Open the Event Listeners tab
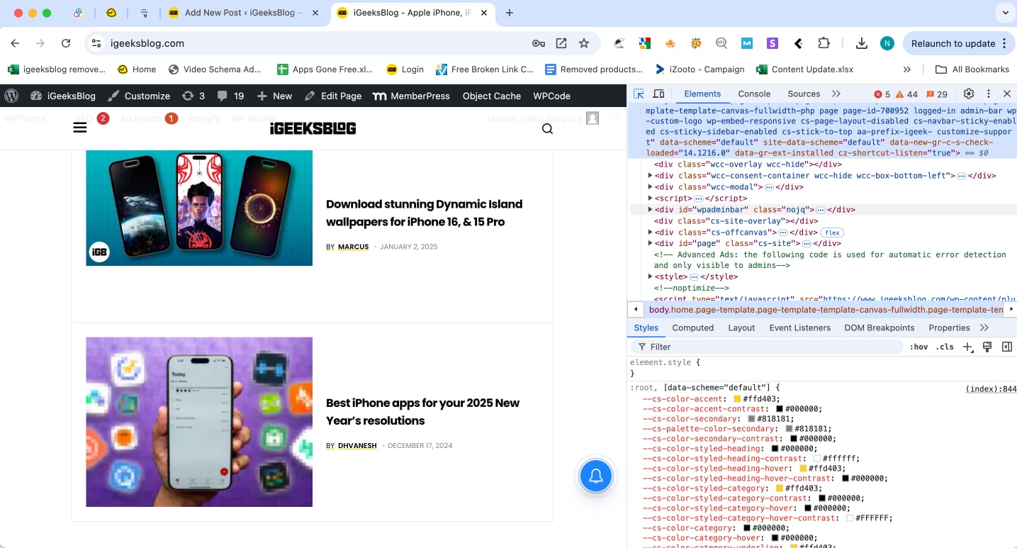Screen dimensions: 1017x548 click(799, 328)
